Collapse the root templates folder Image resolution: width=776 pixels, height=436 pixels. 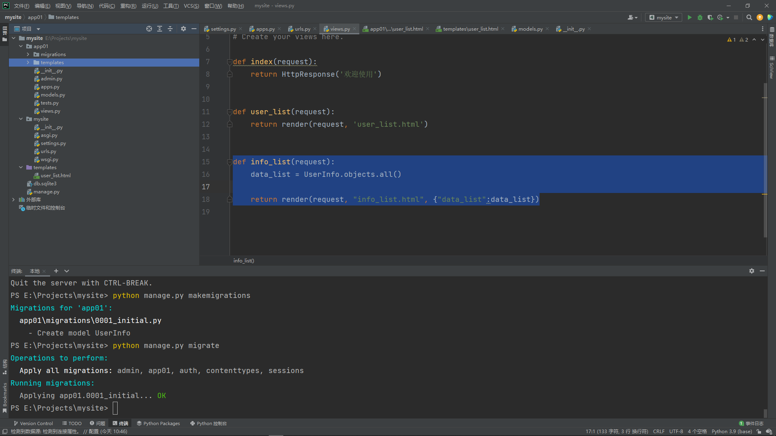(21, 168)
